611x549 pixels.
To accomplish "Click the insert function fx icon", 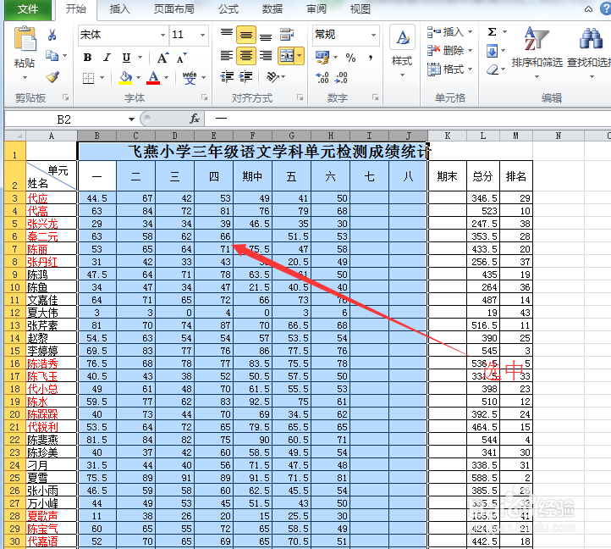I will click(195, 119).
